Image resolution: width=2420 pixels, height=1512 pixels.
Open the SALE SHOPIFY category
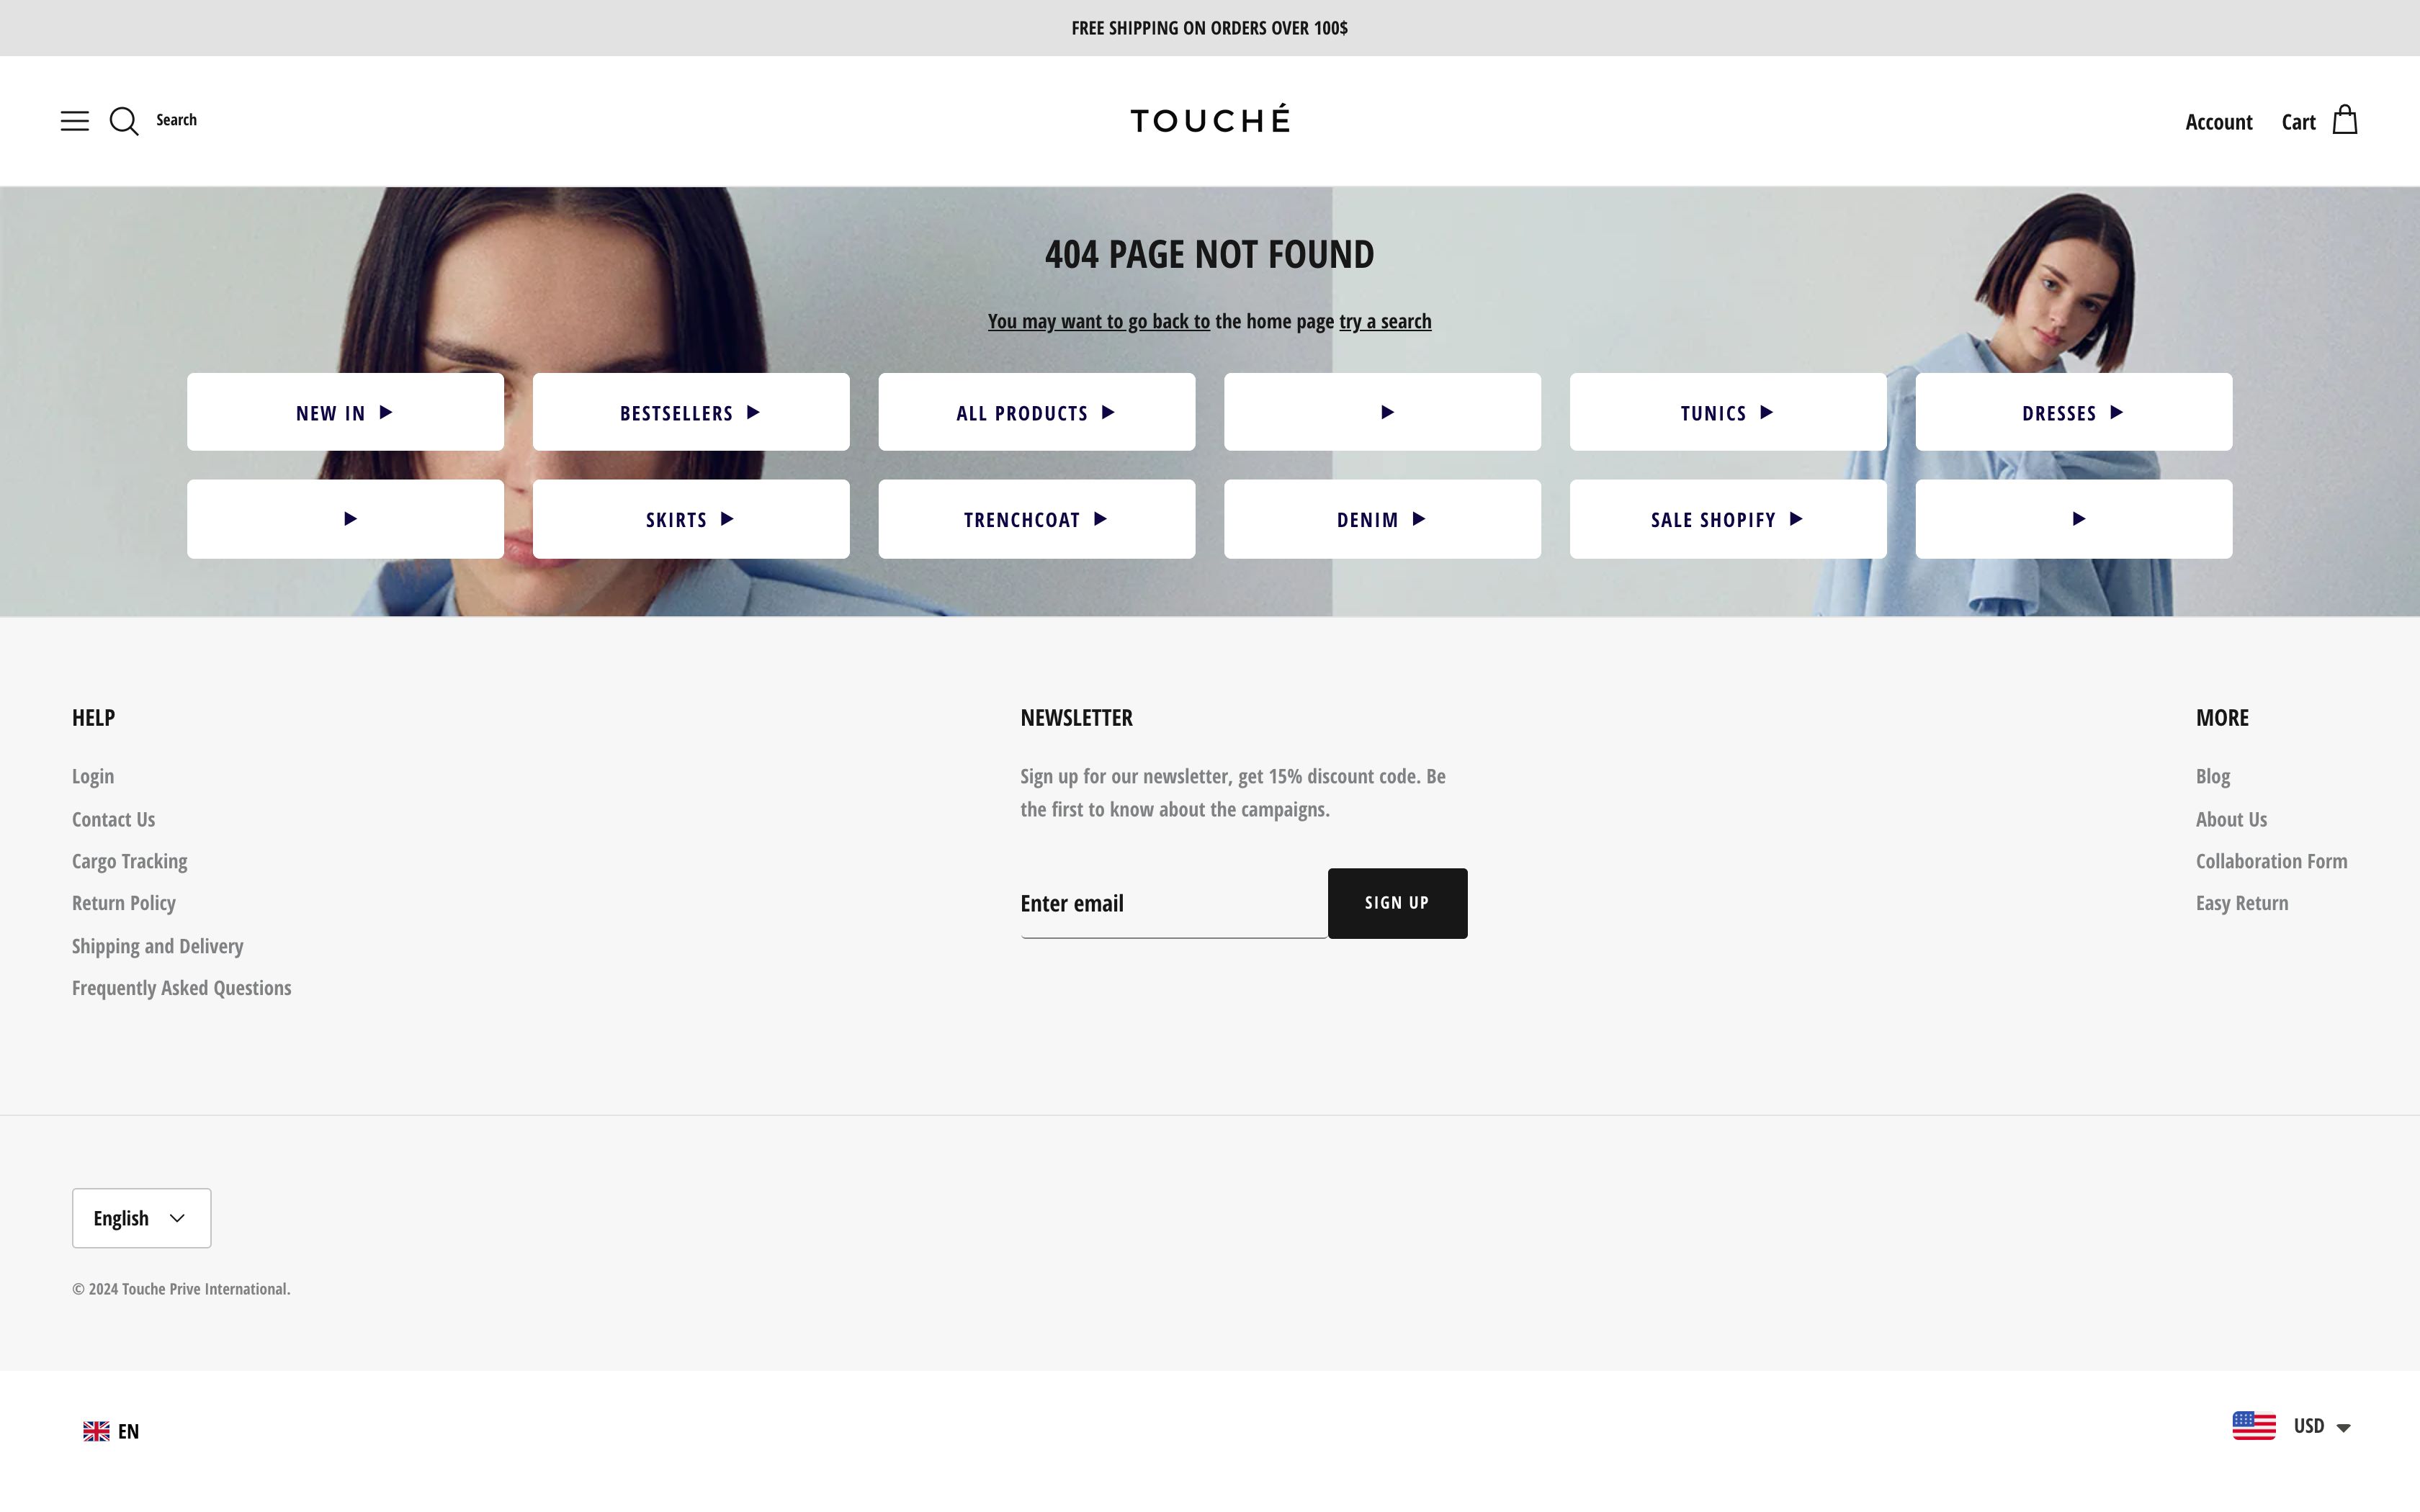click(1727, 520)
